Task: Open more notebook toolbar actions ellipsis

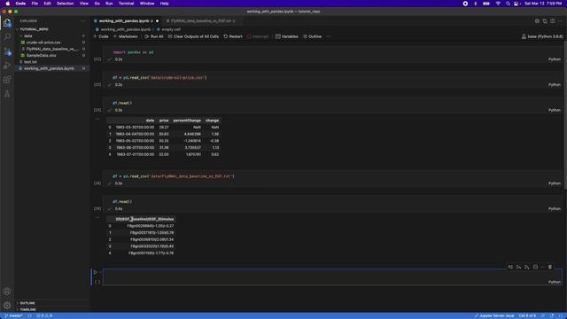Action: [329, 36]
